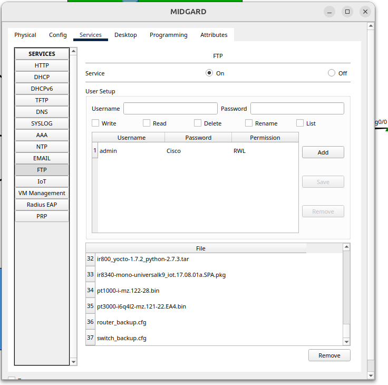Open the DHCP service settings

pyautogui.click(x=42, y=77)
